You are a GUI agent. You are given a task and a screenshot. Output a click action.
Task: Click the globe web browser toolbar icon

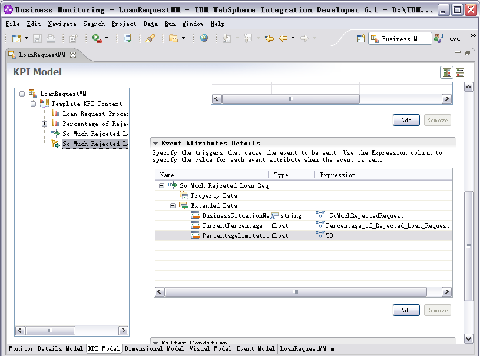(204, 38)
